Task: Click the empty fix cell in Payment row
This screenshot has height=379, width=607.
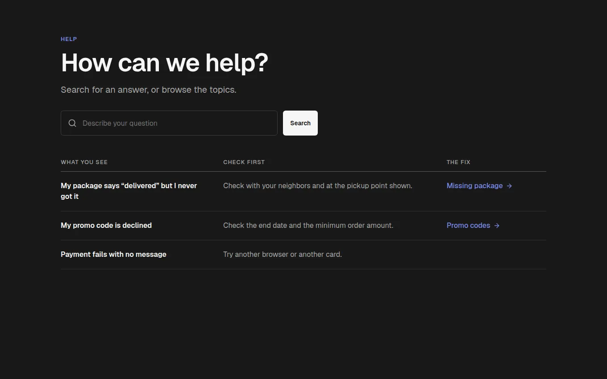Action: pos(496,255)
